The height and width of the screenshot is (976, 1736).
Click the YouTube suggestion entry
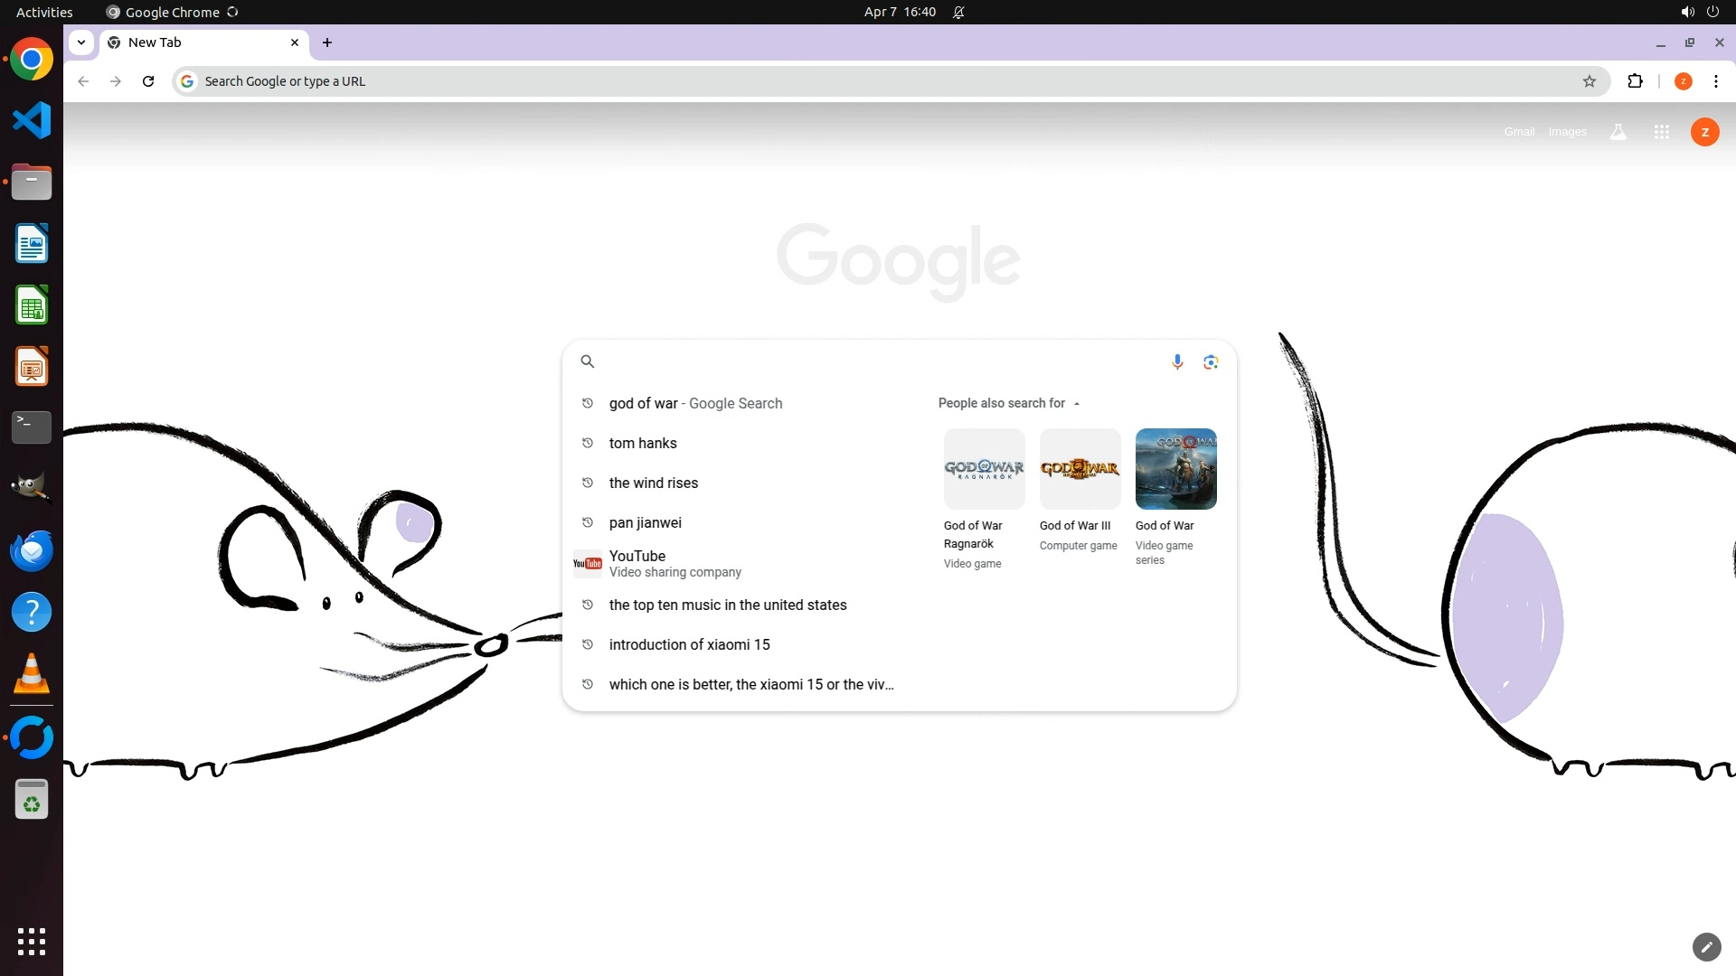pyautogui.click(x=637, y=562)
